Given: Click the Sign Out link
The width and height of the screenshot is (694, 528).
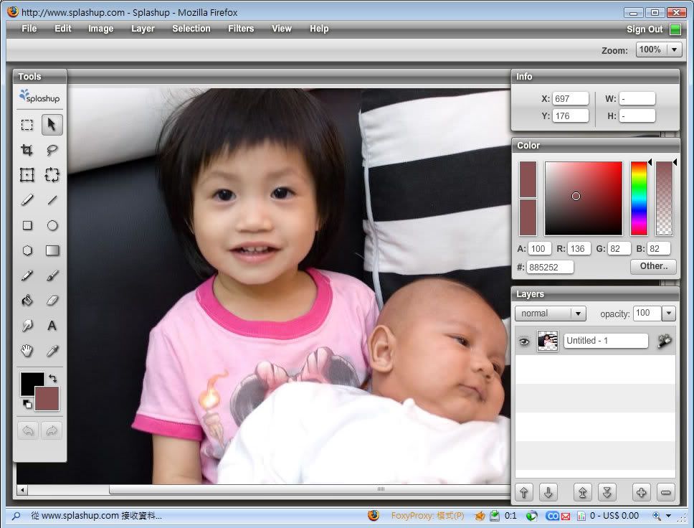Looking at the screenshot, I should tap(645, 29).
